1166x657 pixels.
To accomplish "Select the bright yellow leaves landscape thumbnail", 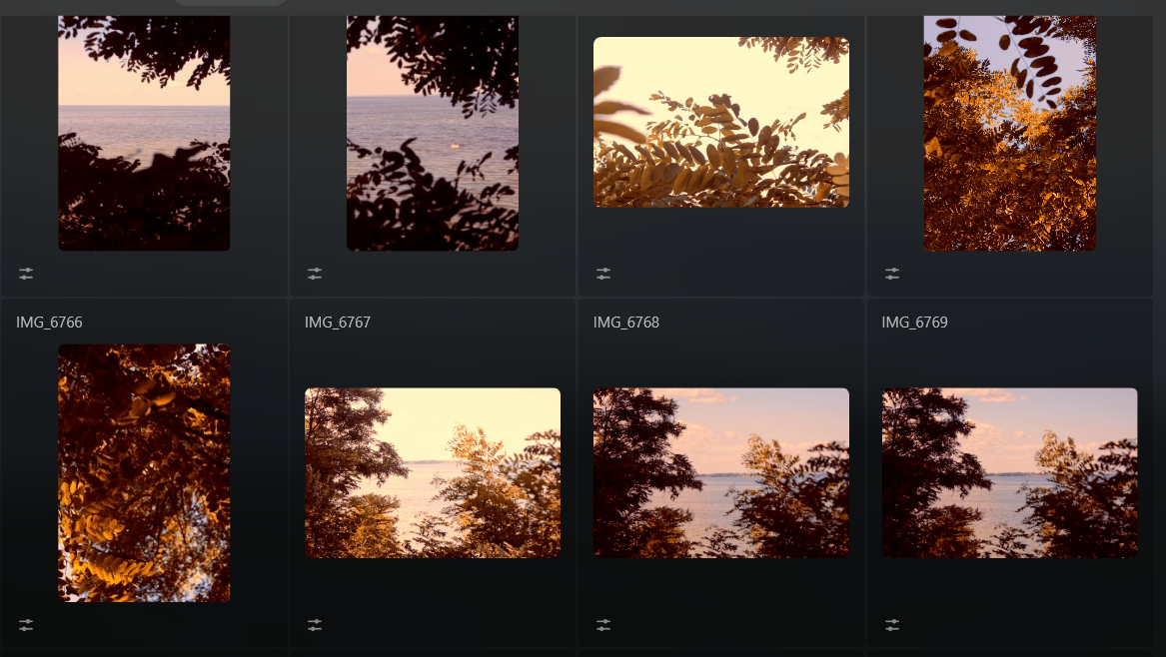I will [x=721, y=122].
